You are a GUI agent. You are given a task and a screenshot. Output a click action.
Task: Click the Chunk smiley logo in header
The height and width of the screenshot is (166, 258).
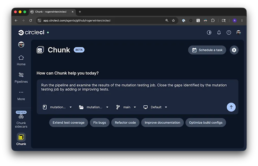pyautogui.click(x=40, y=50)
